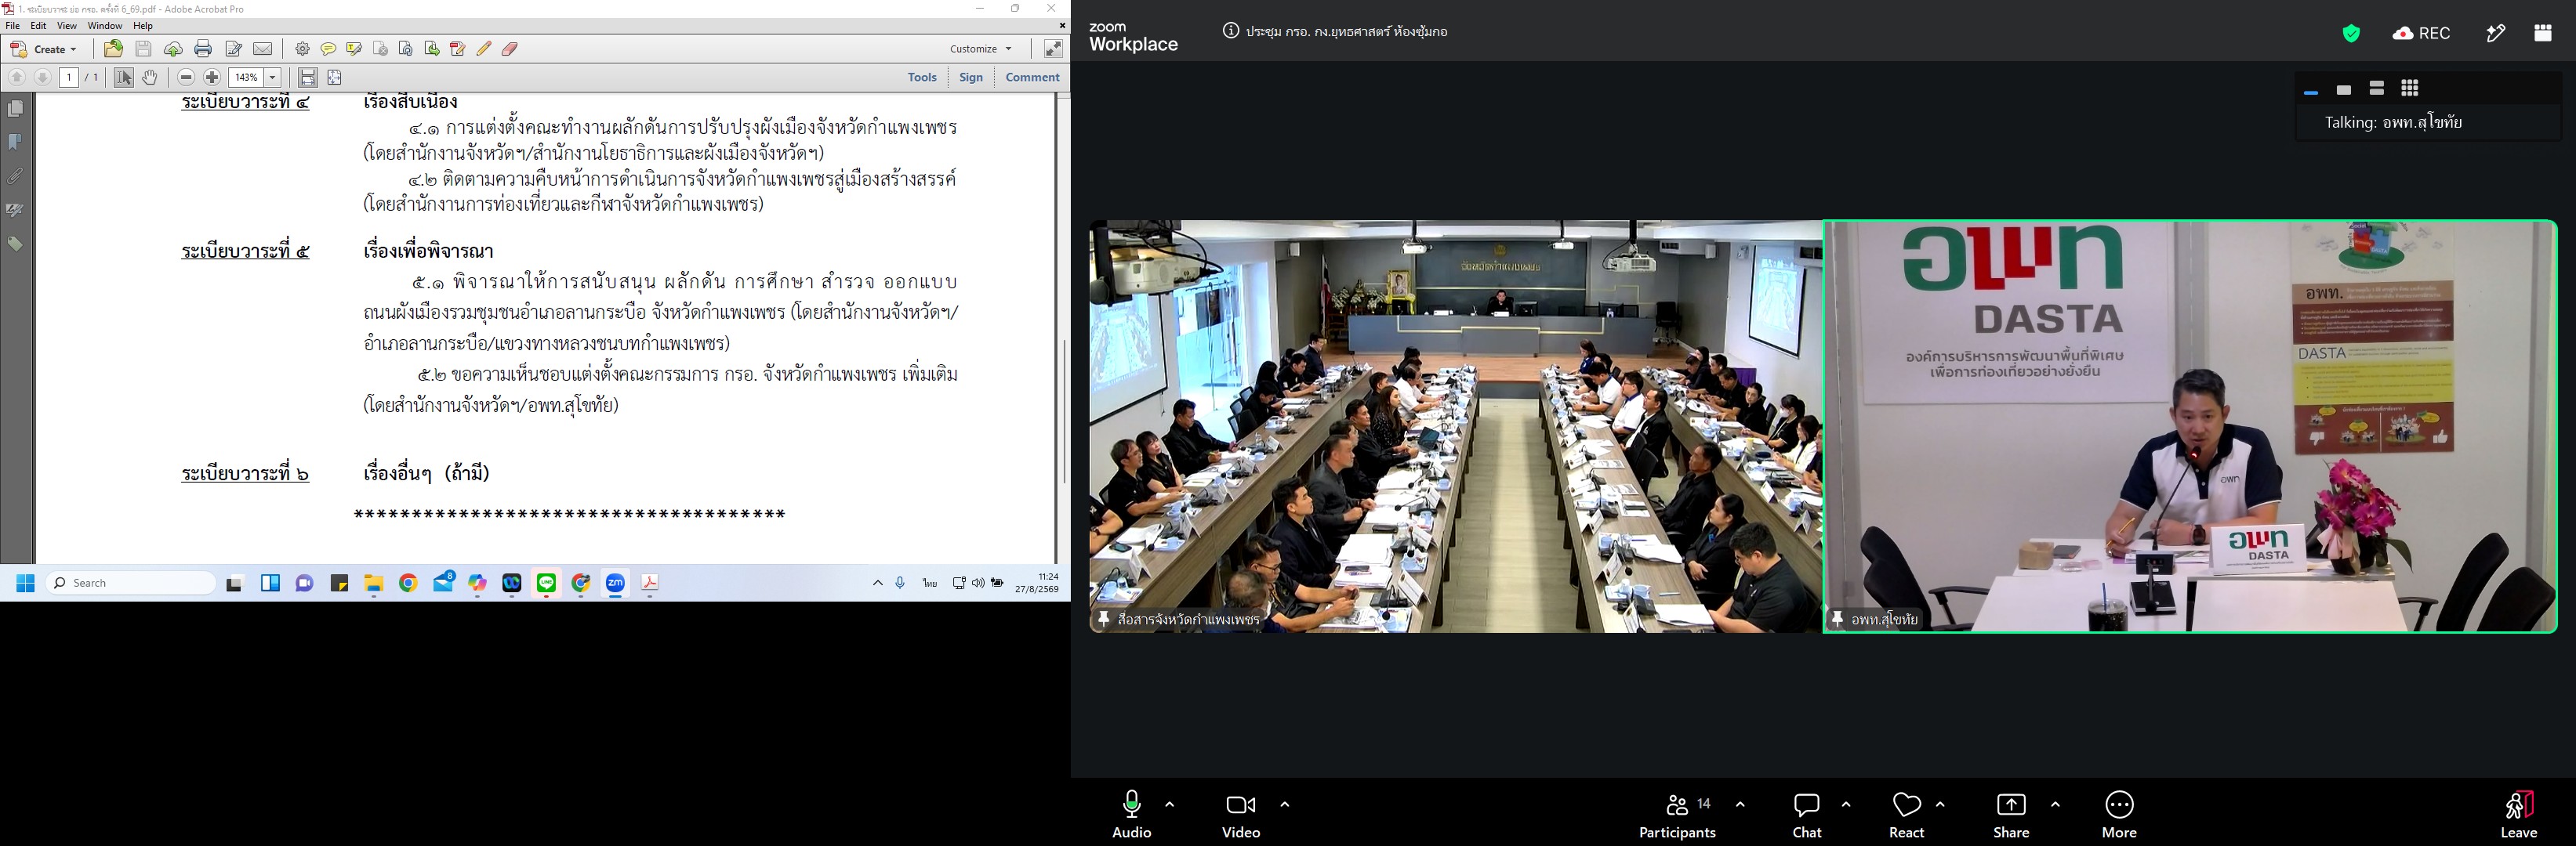Toggle fit-width scrolling mode in Acrobat
2576x846 pixels.
pyautogui.click(x=308, y=77)
